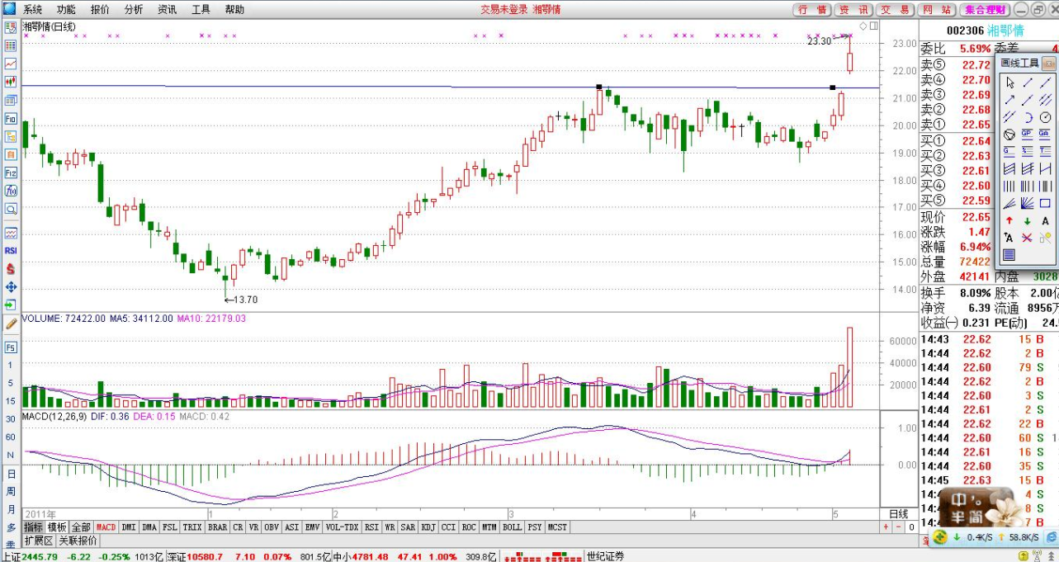The width and height of the screenshot is (1059, 562).
Task: Click the FS time-share icon in sidebar
Action: click(x=11, y=347)
